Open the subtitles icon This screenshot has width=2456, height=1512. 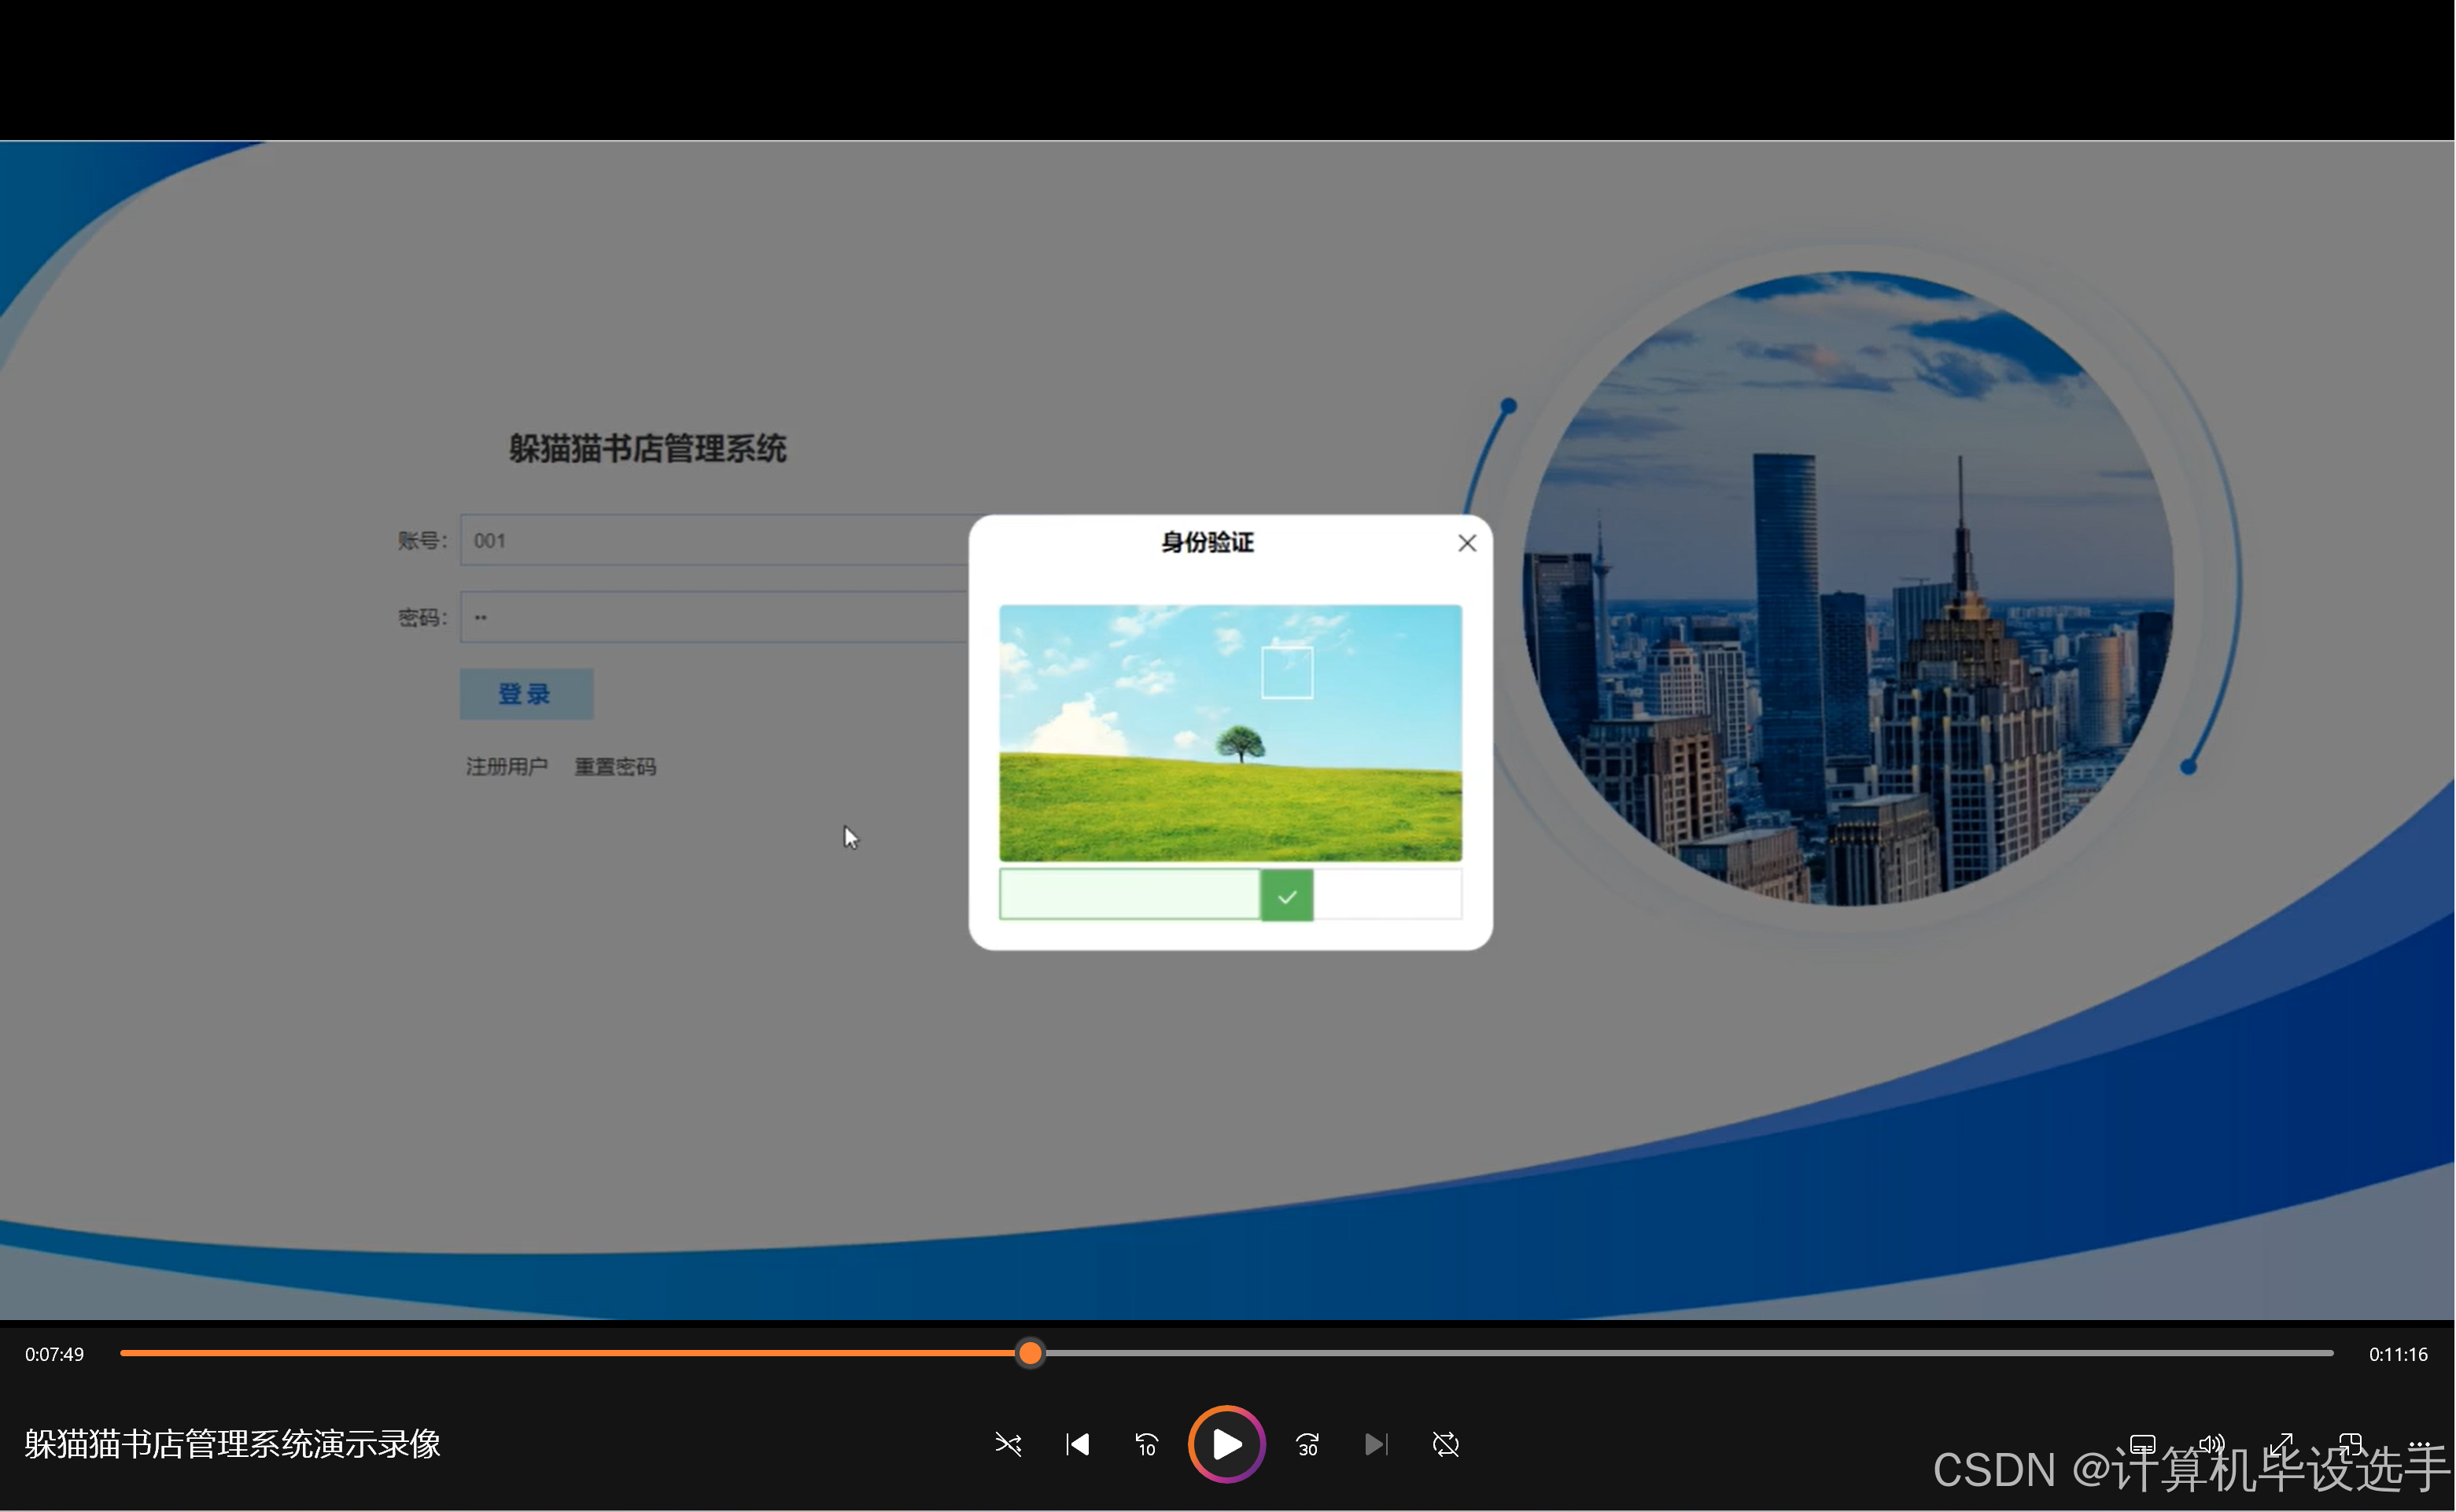pos(2141,1444)
